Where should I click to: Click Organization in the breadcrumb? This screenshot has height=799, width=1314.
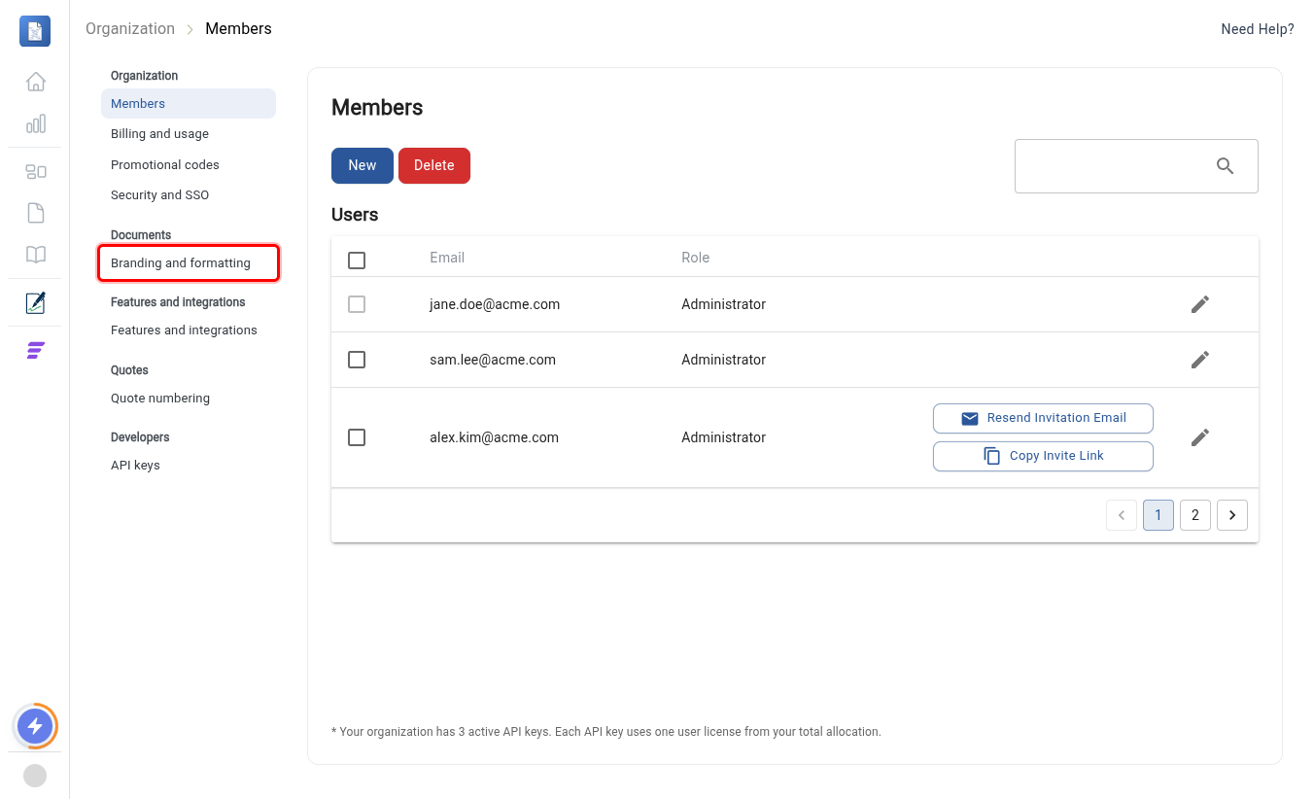tap(130, 28)
